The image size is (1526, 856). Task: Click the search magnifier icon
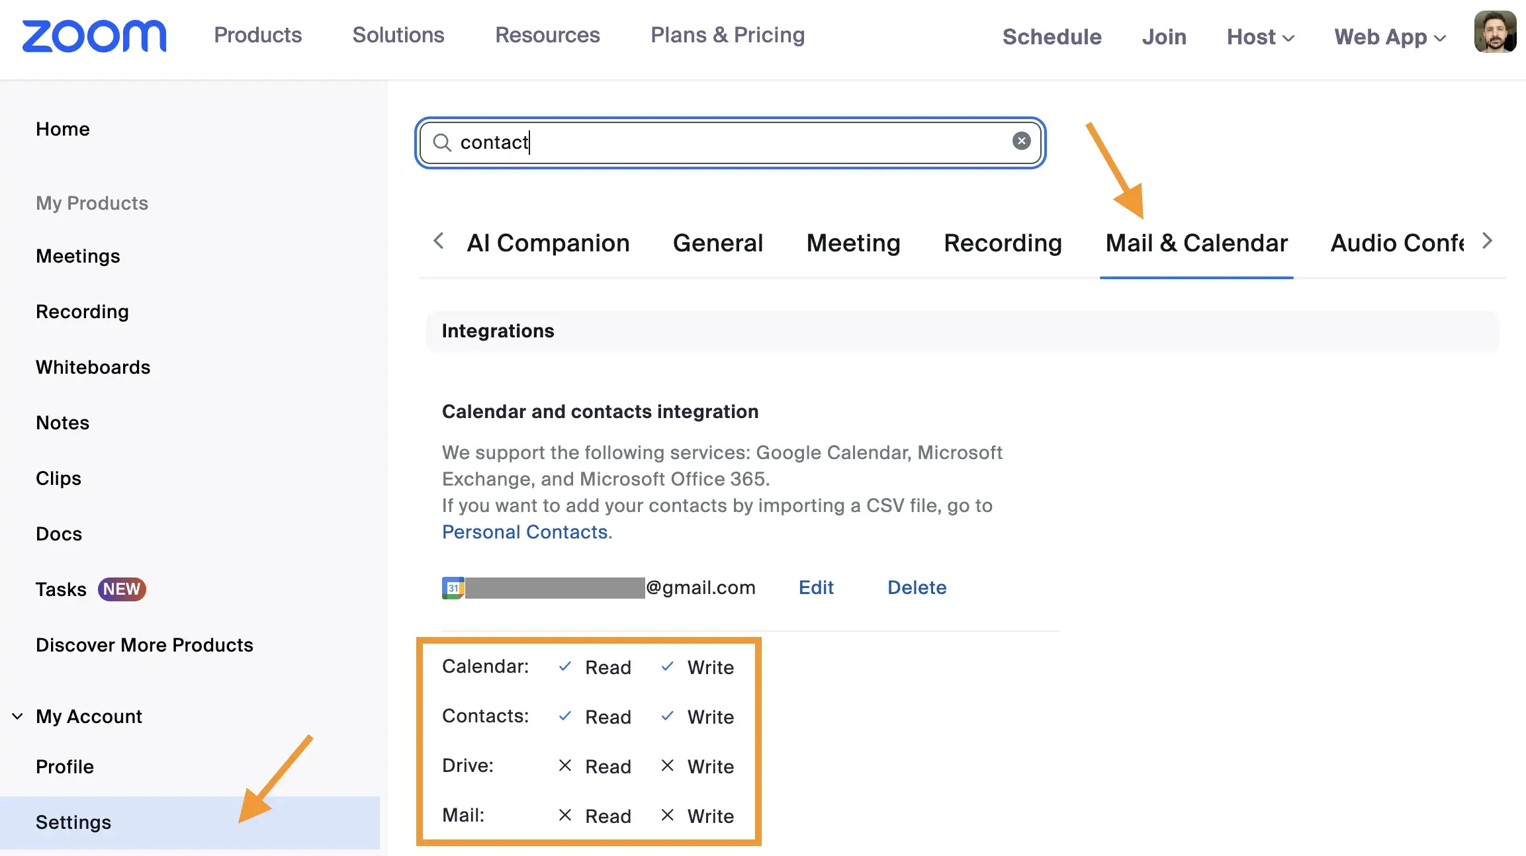[441, 142]
